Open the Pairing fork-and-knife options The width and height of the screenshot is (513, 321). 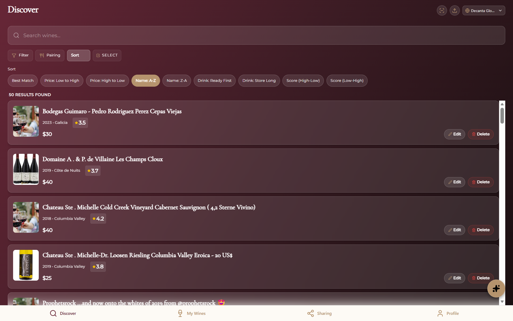pyautogui.click(x=50, y=55)
